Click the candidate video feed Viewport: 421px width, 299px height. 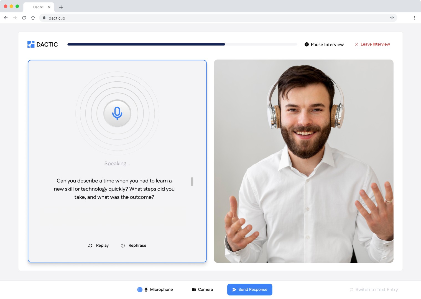[x=303, y=161]
